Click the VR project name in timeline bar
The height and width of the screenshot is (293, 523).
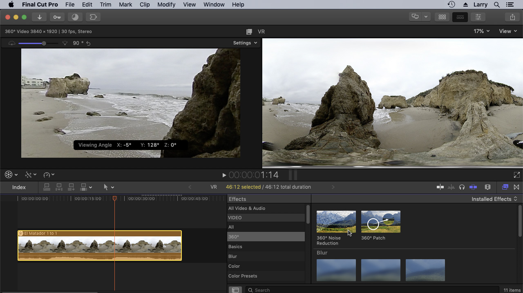coord(214,187)
